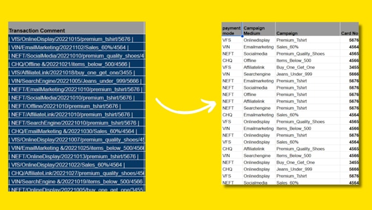Viewport: 372px width, 210px height.
Task: Select cell NEFT/EmailMarketing/20221010/premium_tshirt/5676
Action: tap(77, 89)
